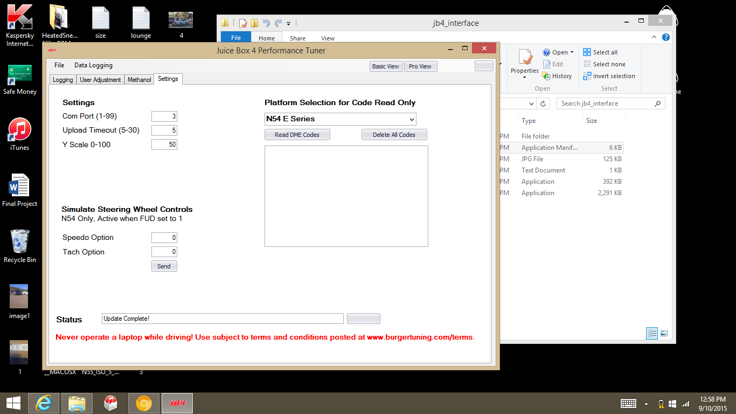Viewport: 736px width, 414px height.
Task: Click the Delete All Codes button
Action: [x=394, y=135]
